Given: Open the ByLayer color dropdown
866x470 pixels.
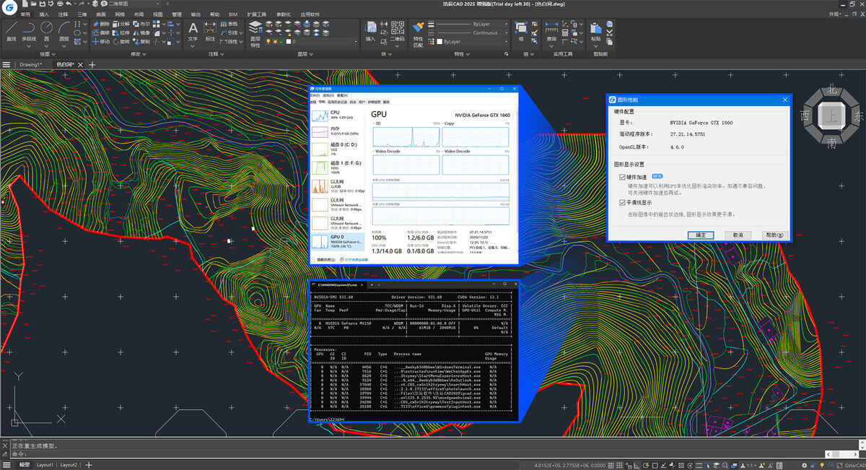Looking at the screenshot, I should [506, 42].
